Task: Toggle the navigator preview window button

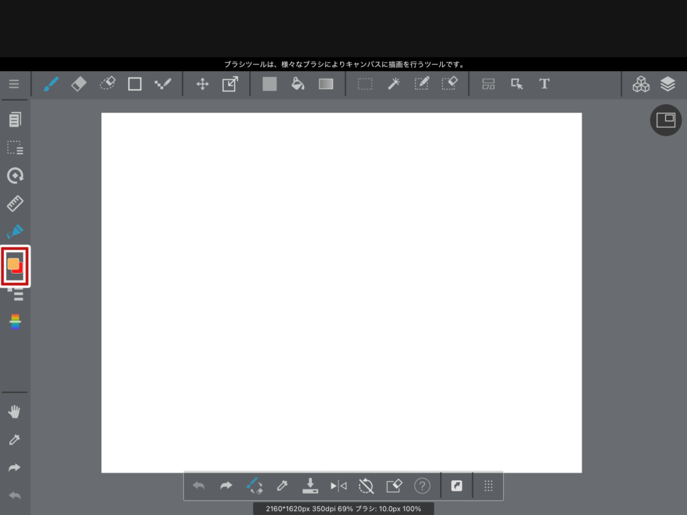Action: (x=666, y=120)
